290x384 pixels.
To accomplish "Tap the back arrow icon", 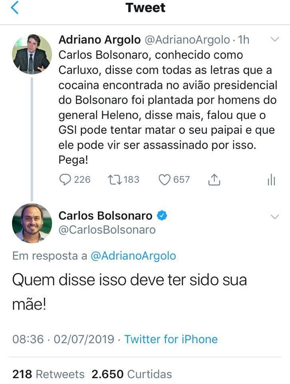I will (x=15, y=8).
